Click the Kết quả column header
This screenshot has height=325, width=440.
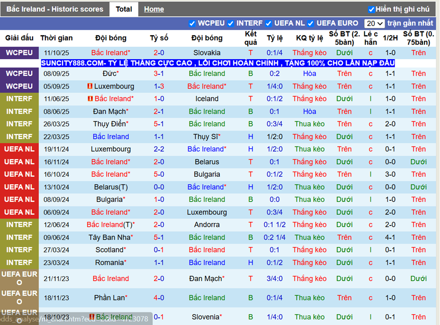click(251, 38)
